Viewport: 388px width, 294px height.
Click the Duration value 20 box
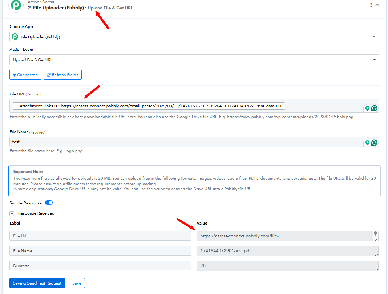[287, 266]
